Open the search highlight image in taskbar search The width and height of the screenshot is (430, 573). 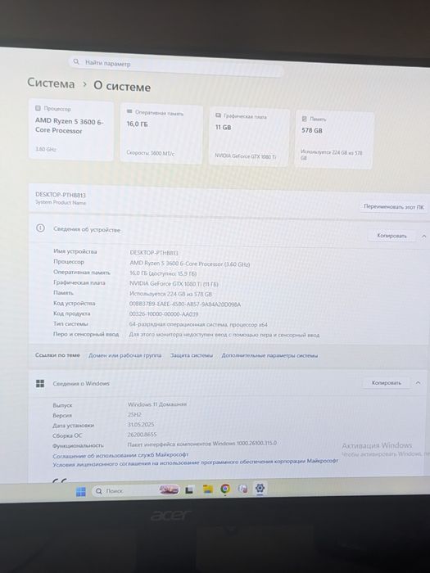point(169,490)
